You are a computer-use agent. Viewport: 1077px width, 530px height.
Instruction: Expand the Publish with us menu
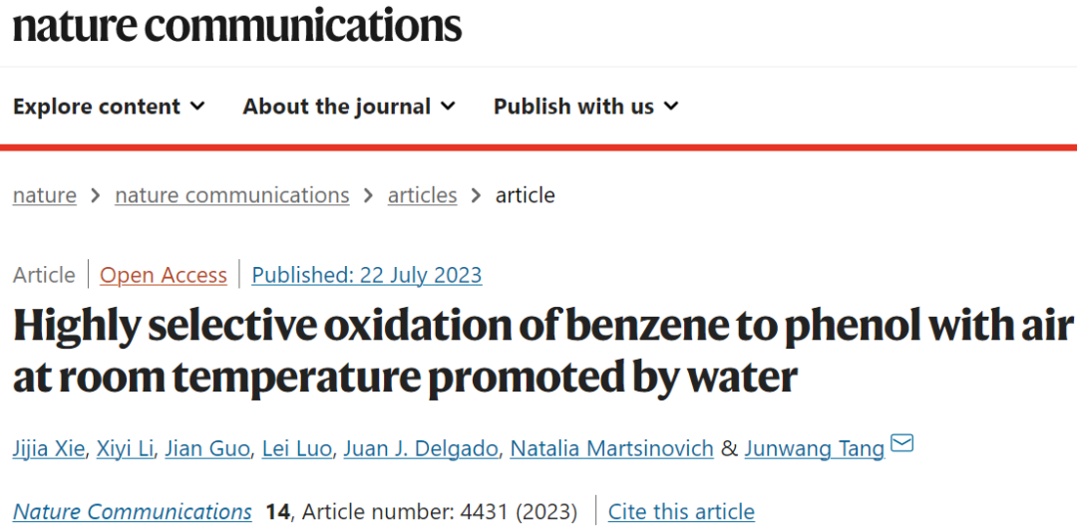586,107
